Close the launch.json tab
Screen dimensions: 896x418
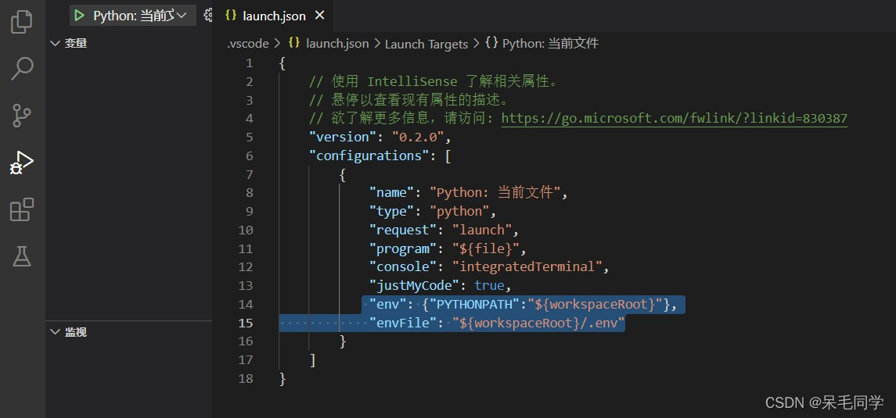point(319,16)
